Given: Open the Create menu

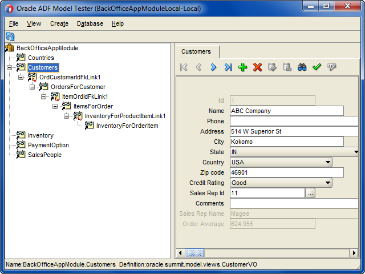Looking at the screenshot, I should pos(59,23).
